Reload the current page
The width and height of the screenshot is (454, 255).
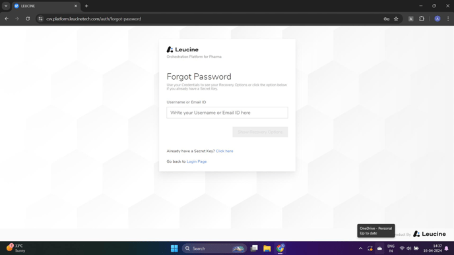(28, 19)
